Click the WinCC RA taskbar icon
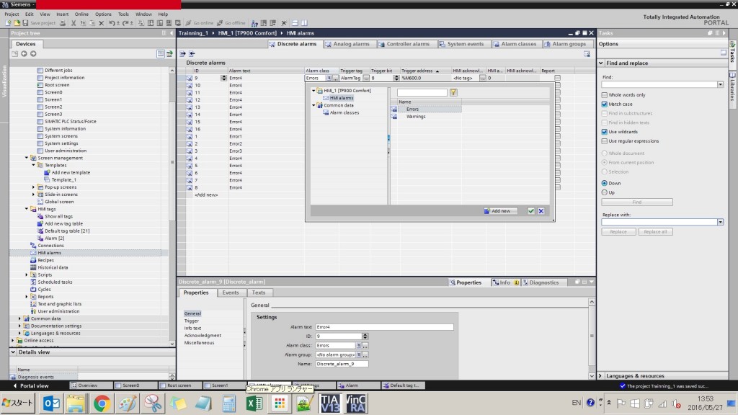The image size is (738, 415). tap(356, 403)
